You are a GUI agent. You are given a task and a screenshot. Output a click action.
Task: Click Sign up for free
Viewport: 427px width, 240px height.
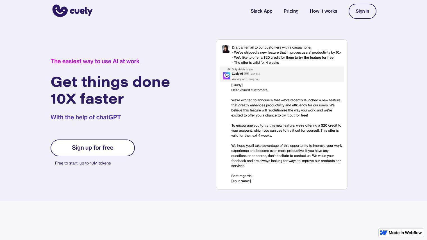pos(93,148)
